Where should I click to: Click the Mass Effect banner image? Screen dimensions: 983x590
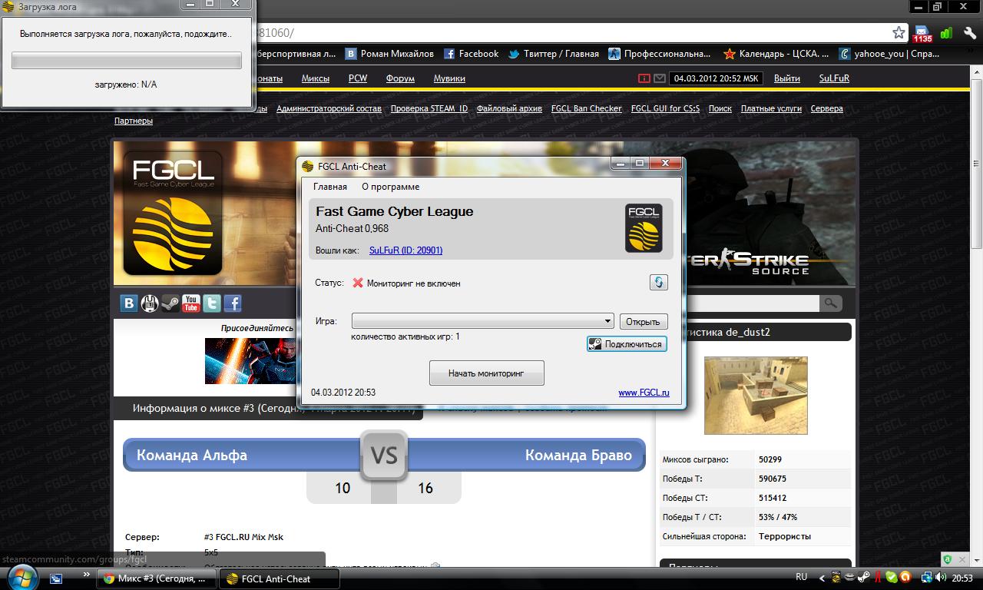point(250,360)
